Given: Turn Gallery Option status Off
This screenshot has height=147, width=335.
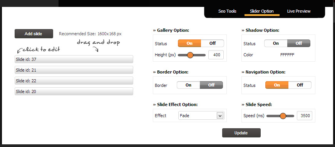Looking at the screenshot, I should [x=213, y=43].
